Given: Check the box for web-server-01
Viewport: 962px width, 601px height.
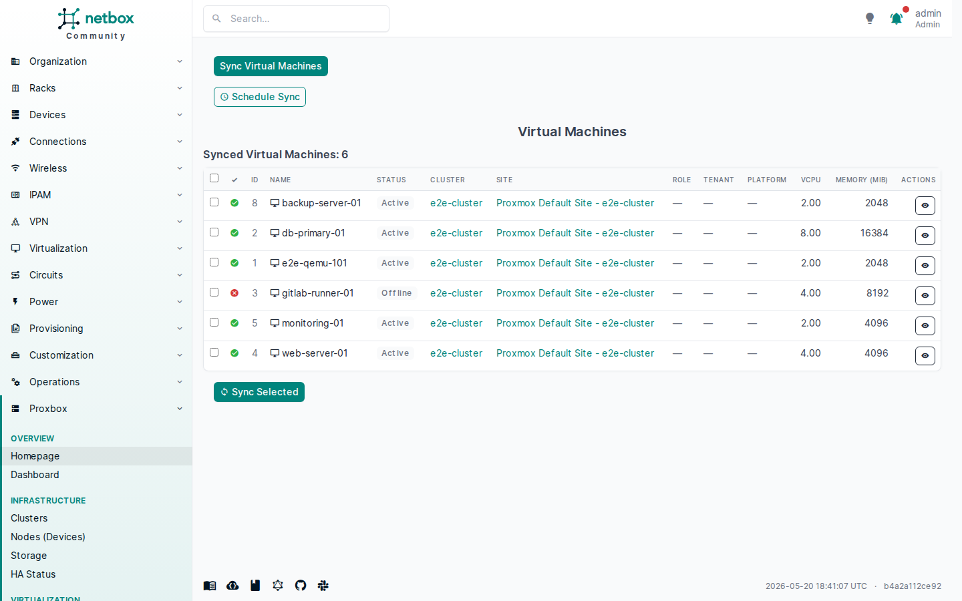Looking at the screenshot, I should click(x=214, y=353).
